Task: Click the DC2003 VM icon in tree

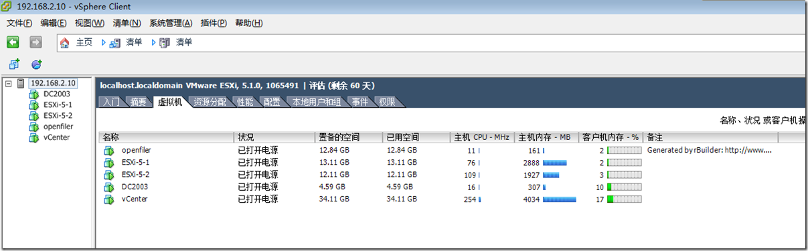Action: 34,94
